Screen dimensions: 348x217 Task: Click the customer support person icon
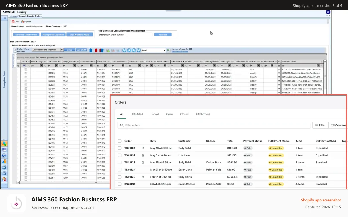click(4, 179)
